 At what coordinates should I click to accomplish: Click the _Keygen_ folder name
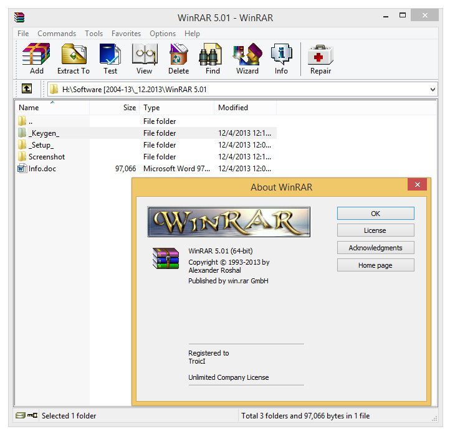point(44,133)
